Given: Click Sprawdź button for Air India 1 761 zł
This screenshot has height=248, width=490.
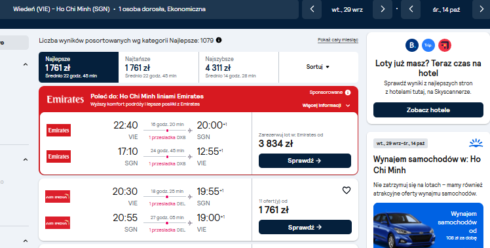Looking at the screenshot, I should click(x=305, y=227).
